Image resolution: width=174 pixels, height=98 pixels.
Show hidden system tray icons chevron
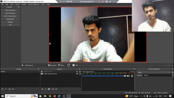point(141,96)
